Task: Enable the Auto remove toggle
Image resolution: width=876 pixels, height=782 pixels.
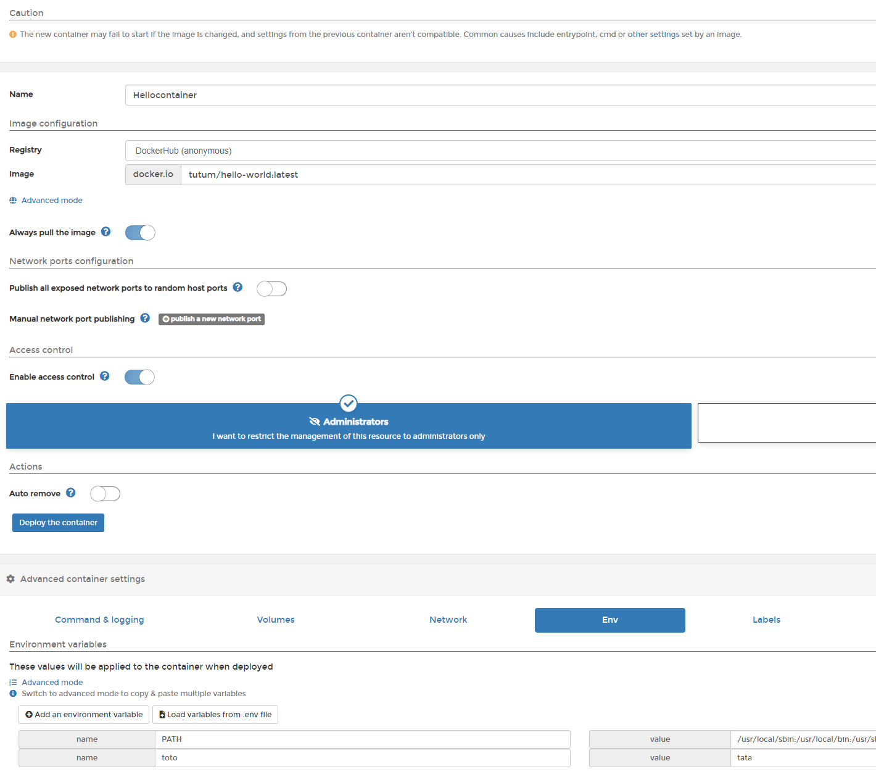Action: coord(105,494)
